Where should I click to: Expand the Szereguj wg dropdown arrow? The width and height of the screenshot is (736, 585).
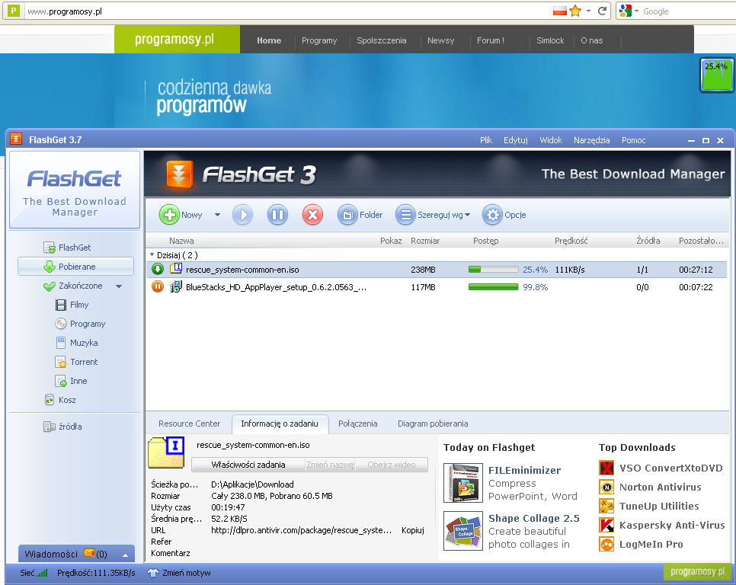467,215
